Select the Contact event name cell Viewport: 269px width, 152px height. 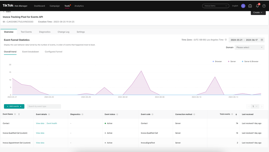pos(6,123)
